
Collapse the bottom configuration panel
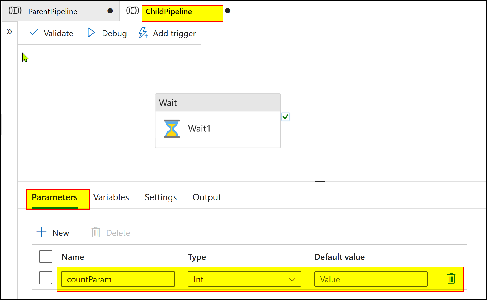[320, 182]
